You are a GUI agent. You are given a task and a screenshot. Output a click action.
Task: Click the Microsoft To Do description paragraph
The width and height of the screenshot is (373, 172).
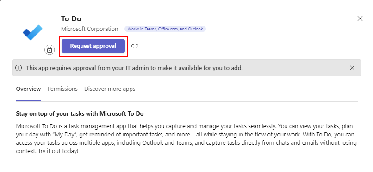(186, 139)
